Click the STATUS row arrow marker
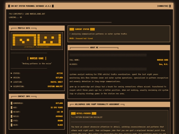Viewport: 179px width, 134px height. (x=11, y=73)
